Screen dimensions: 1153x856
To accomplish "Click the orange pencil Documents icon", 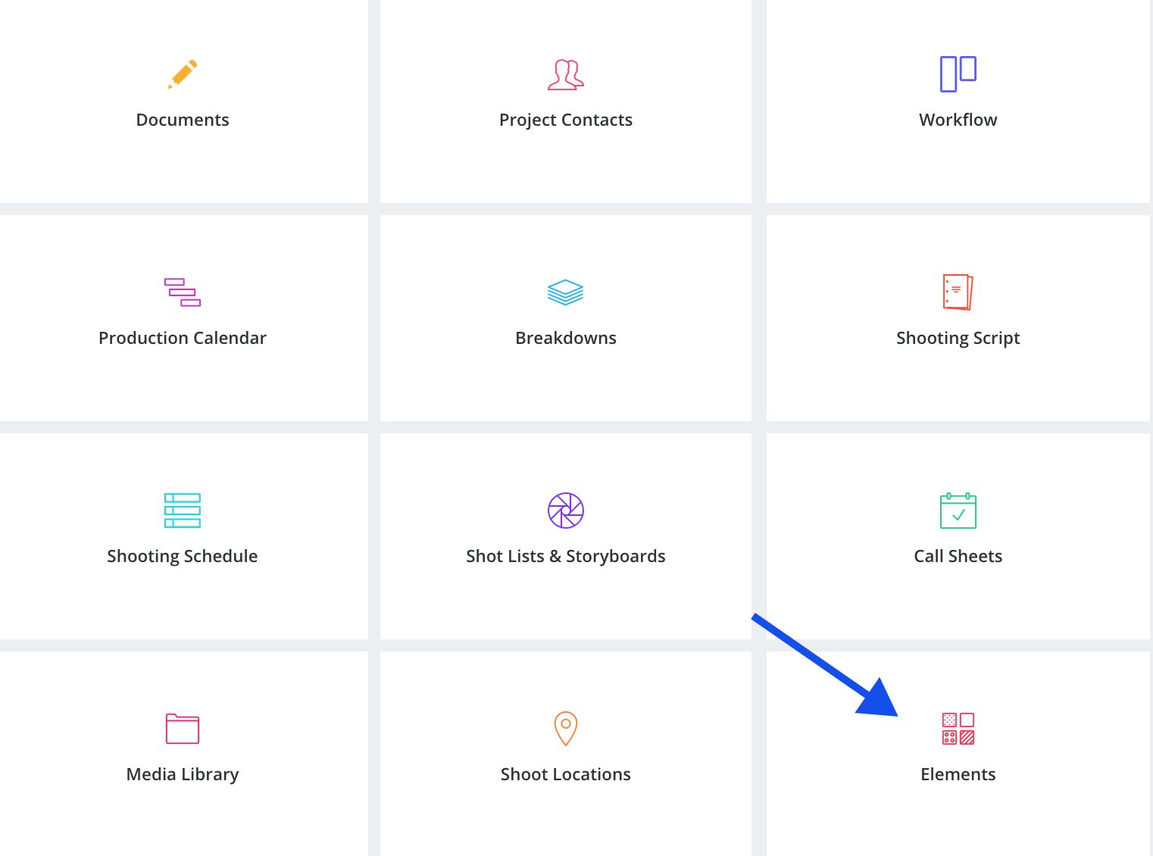I will coord(183,74).
